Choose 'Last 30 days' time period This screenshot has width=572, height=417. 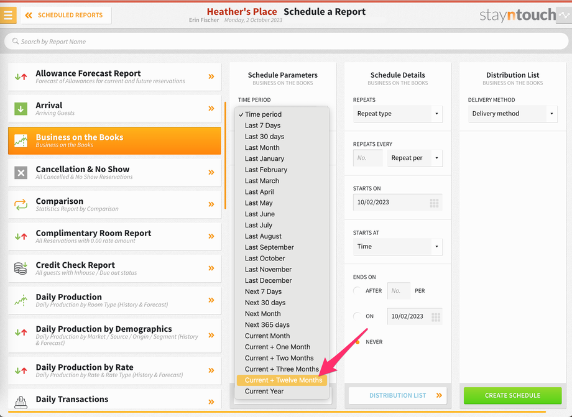pos(282,136)
